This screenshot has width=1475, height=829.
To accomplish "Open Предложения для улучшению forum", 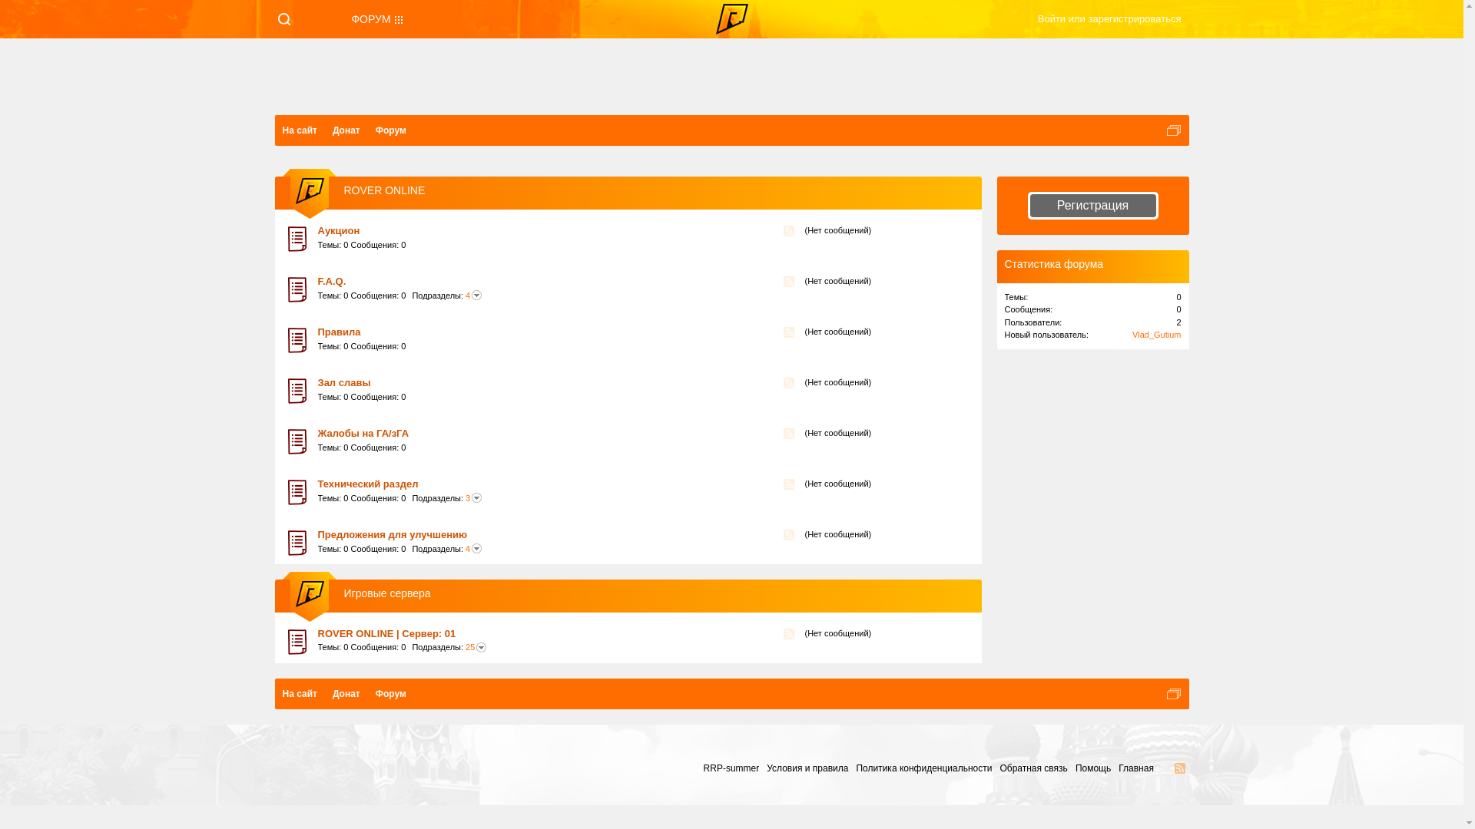I will coord(392,535).
